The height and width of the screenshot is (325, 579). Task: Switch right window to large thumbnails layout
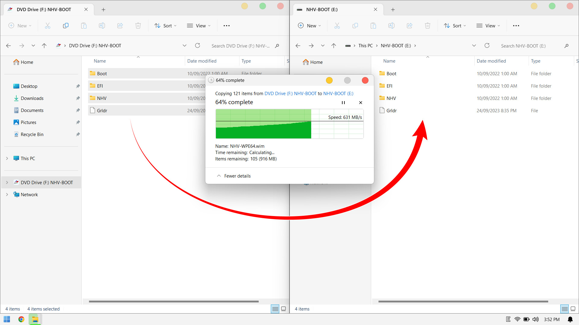pyautogui.click(x=573, y=309)
